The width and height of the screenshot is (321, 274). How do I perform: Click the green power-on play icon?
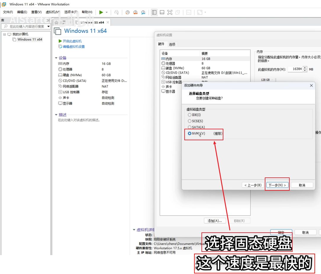click(x=101, y=12)
